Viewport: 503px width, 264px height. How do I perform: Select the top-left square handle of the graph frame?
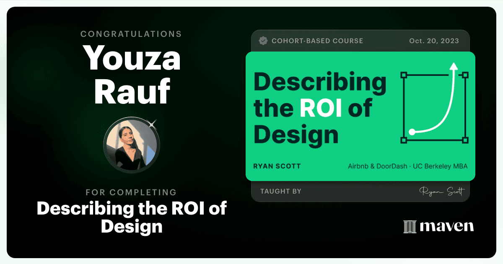point(404,75)
